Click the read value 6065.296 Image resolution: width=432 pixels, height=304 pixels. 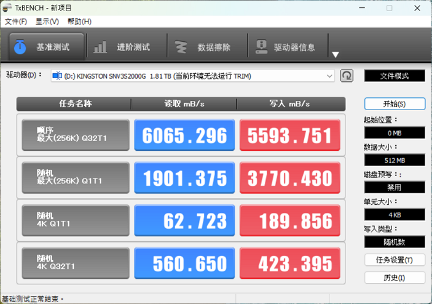pos(184,135)
